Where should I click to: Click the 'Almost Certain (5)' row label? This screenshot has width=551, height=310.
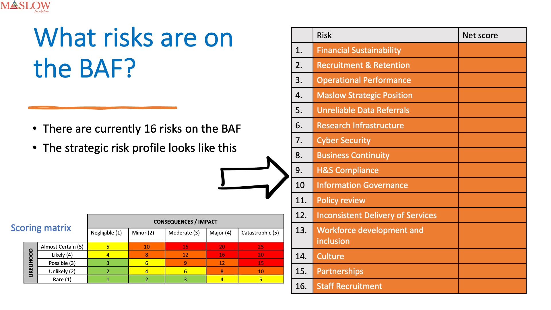62,247
